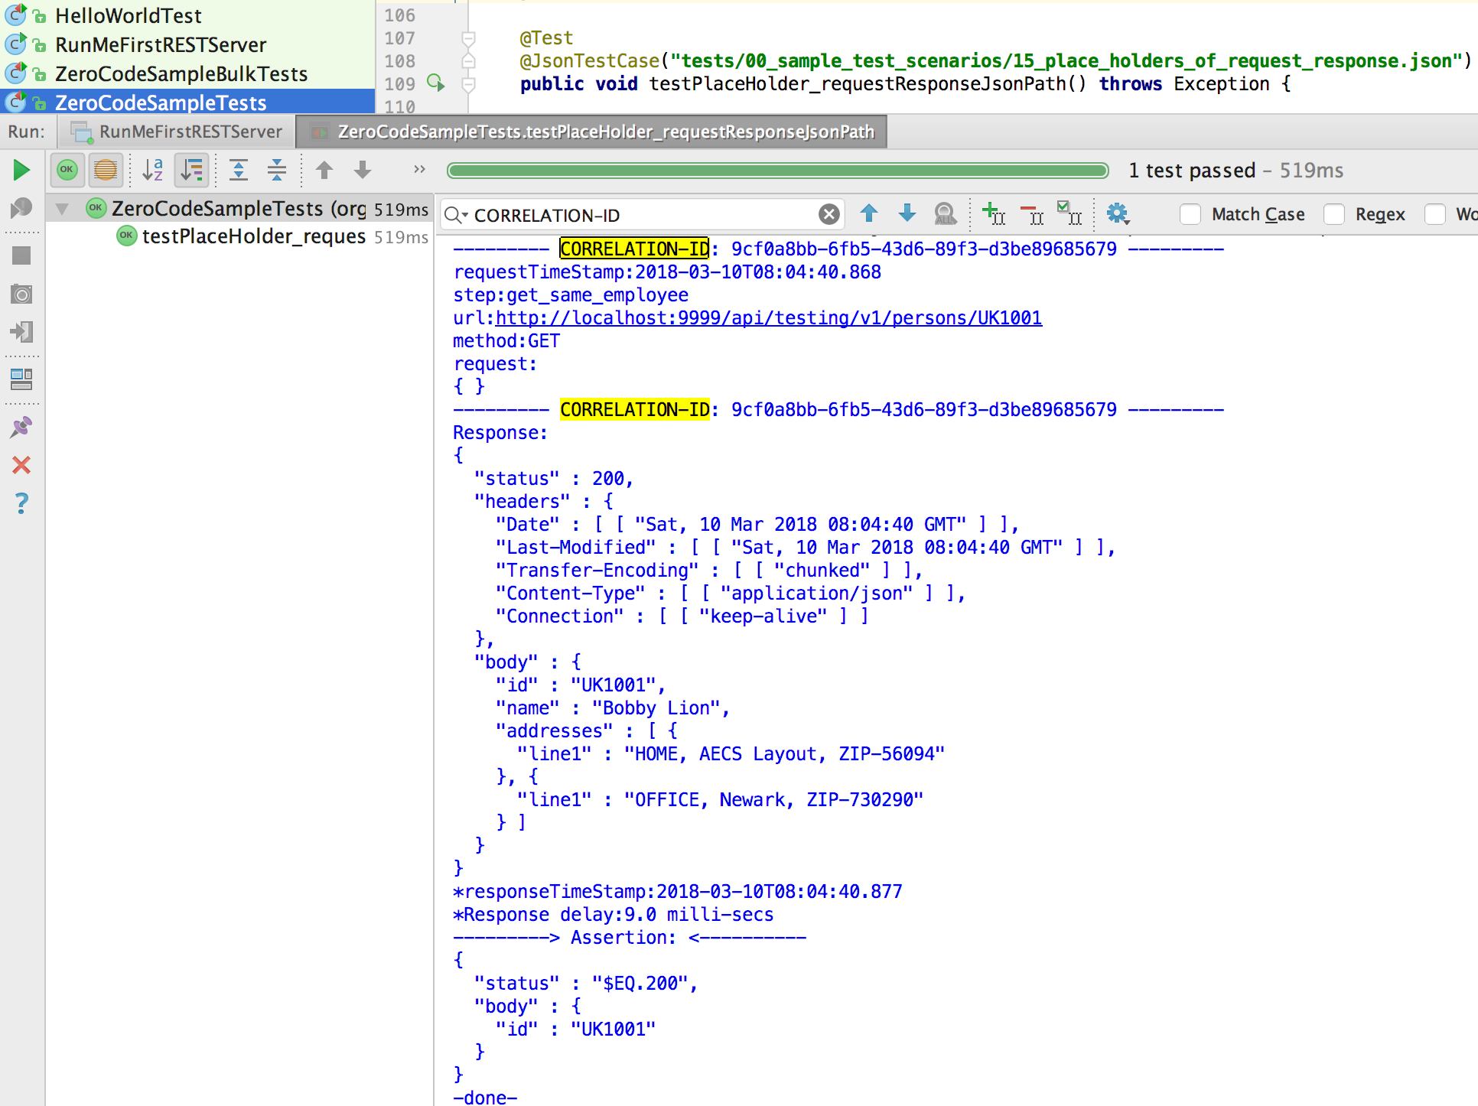The height and width of the screenshot is (1106, 1478).
Task: Close run panel with red X
Action: [x=21, y=465]
